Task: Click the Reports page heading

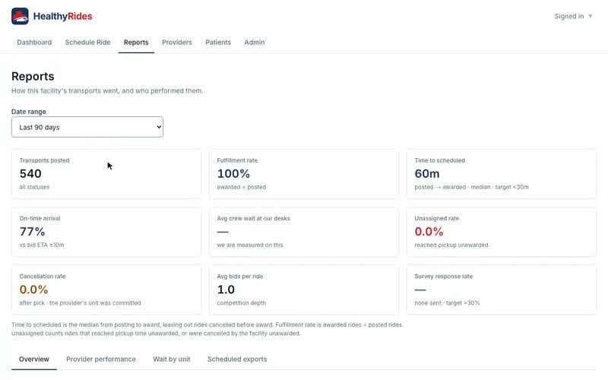Action: click(x=33, y=77)
